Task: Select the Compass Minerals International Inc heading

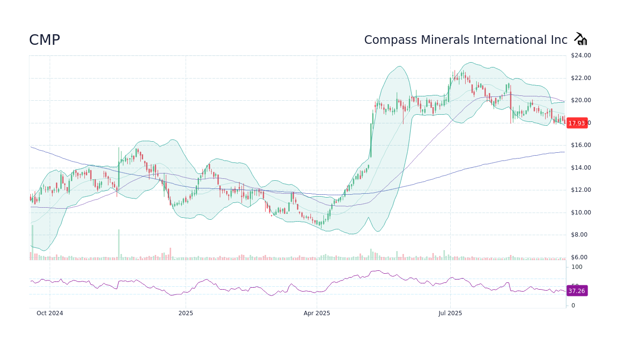Action: 466,40
